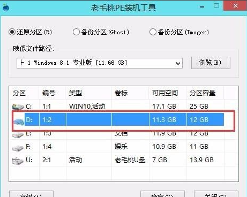This screenshot has width=247, height=197.
Task: Click 1:4 number cell
Action: [47, 147]
